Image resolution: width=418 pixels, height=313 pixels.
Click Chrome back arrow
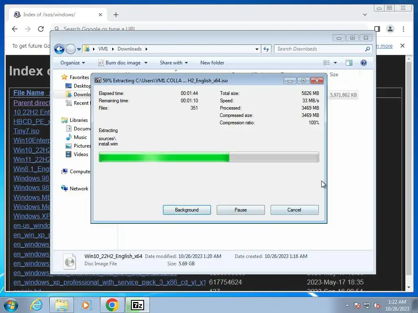pyautogui.click(x=15, y=29)
